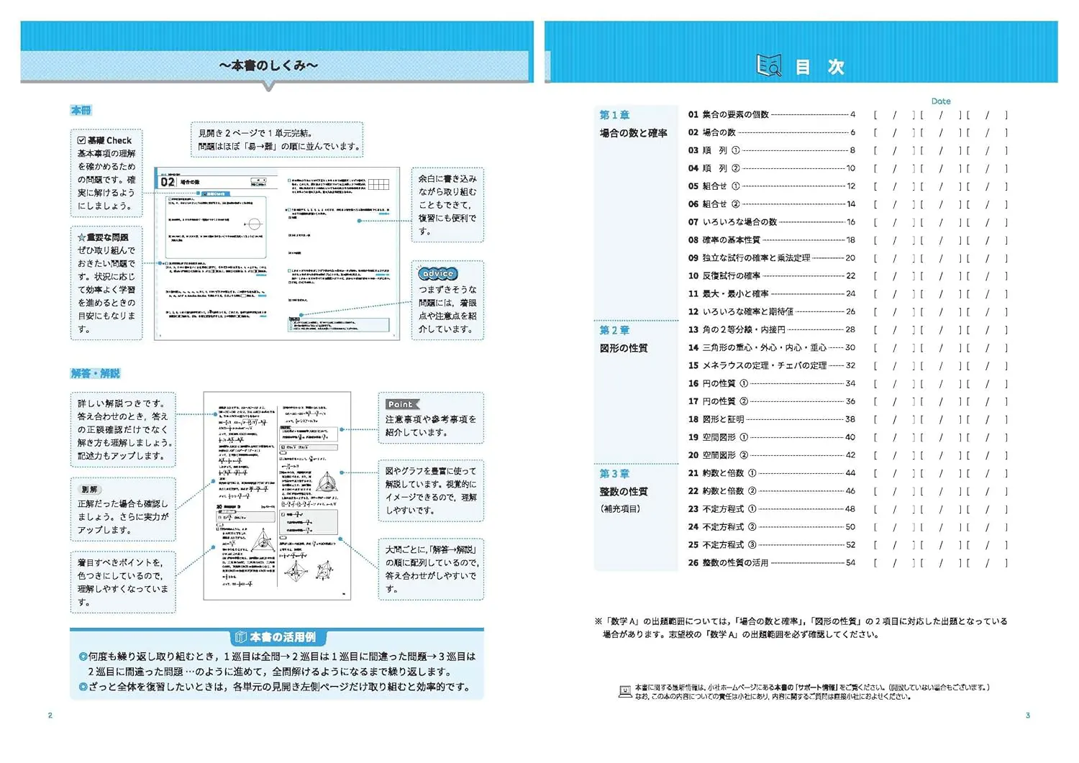Screen dimensions: 1079x763
Task: Select the 第1章 chapter heading
Action: pos(614,115)
